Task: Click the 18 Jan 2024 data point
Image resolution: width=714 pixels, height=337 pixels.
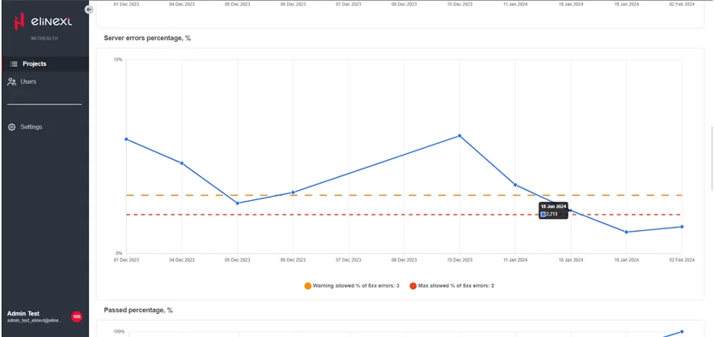Action: [x=570, y=210]
